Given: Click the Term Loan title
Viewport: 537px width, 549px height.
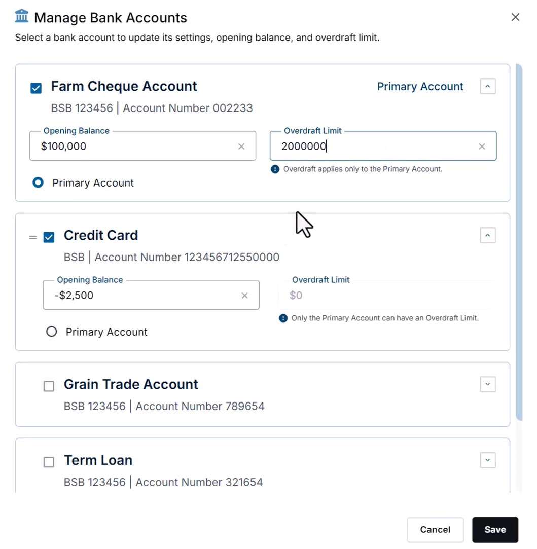Looking at the screenshot, I should 98,460.
